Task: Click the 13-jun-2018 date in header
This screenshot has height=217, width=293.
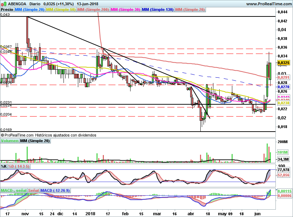Action: click(87, 4)
